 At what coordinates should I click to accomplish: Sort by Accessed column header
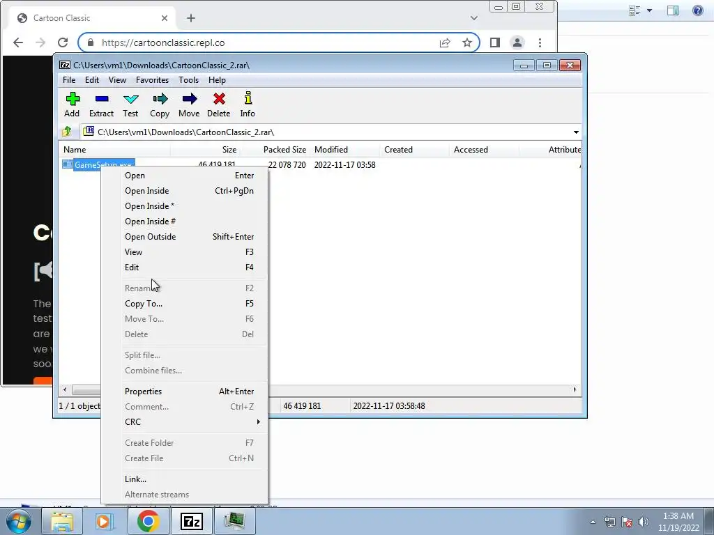coord(484,150)
